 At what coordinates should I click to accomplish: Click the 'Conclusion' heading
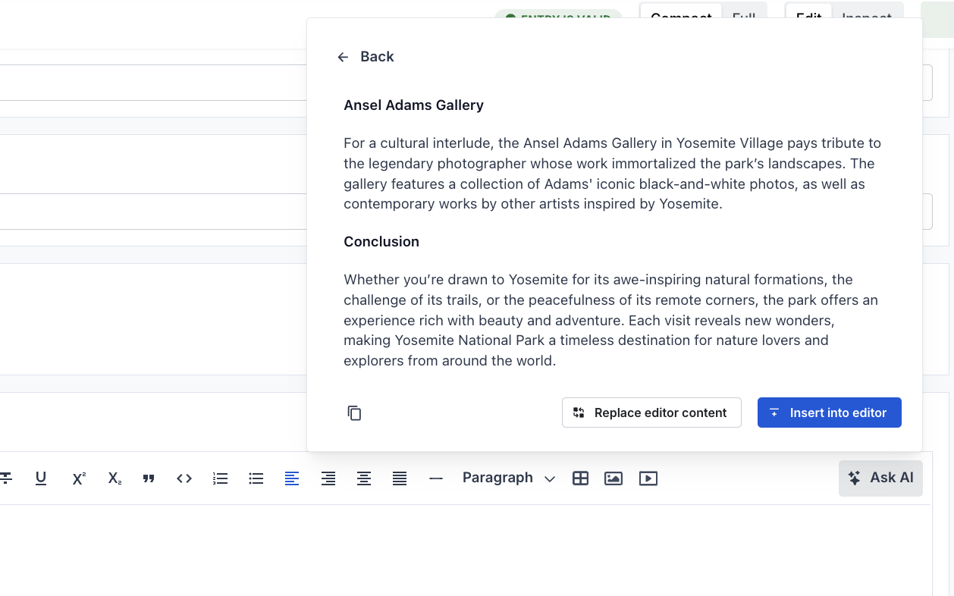381,242
